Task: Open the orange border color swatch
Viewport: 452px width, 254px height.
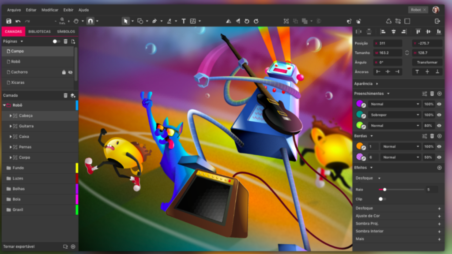Action: (359, 146)
